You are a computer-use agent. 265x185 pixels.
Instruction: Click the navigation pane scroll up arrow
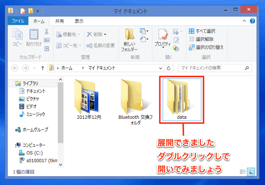60,79
